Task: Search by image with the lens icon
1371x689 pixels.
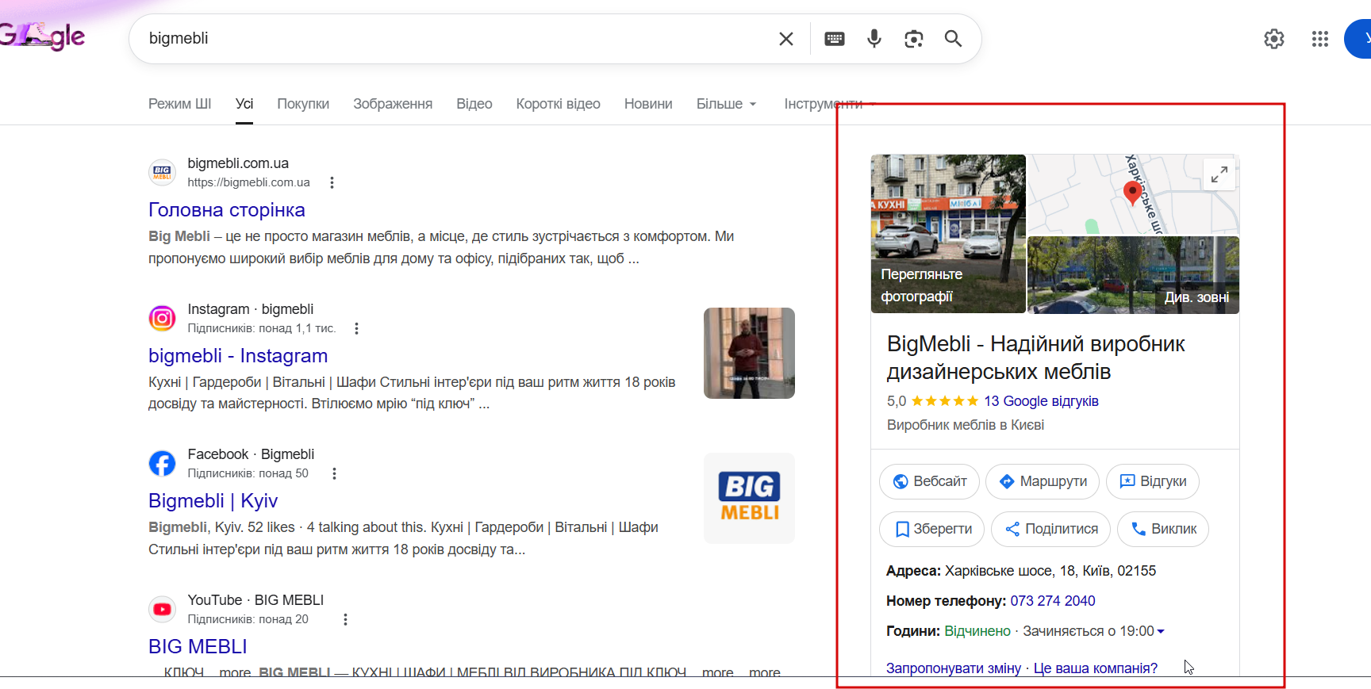Action: [914, 39]
